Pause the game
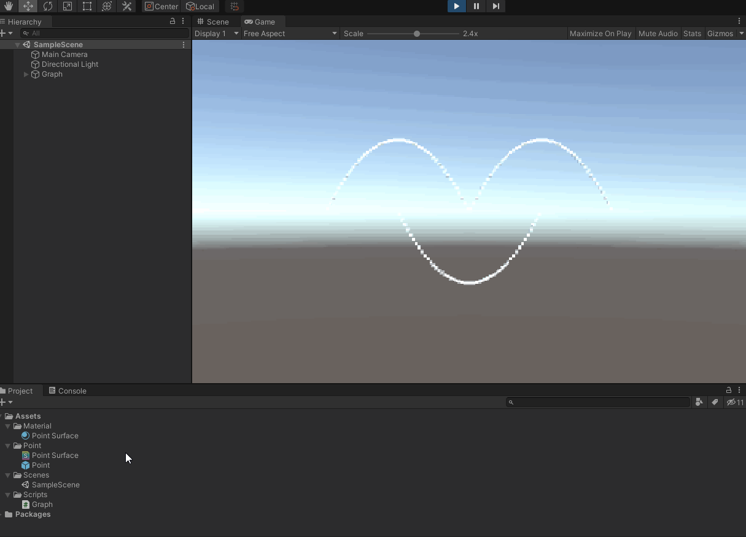The width and height of the screenshot is (746, 537). [x=476, y=6]
